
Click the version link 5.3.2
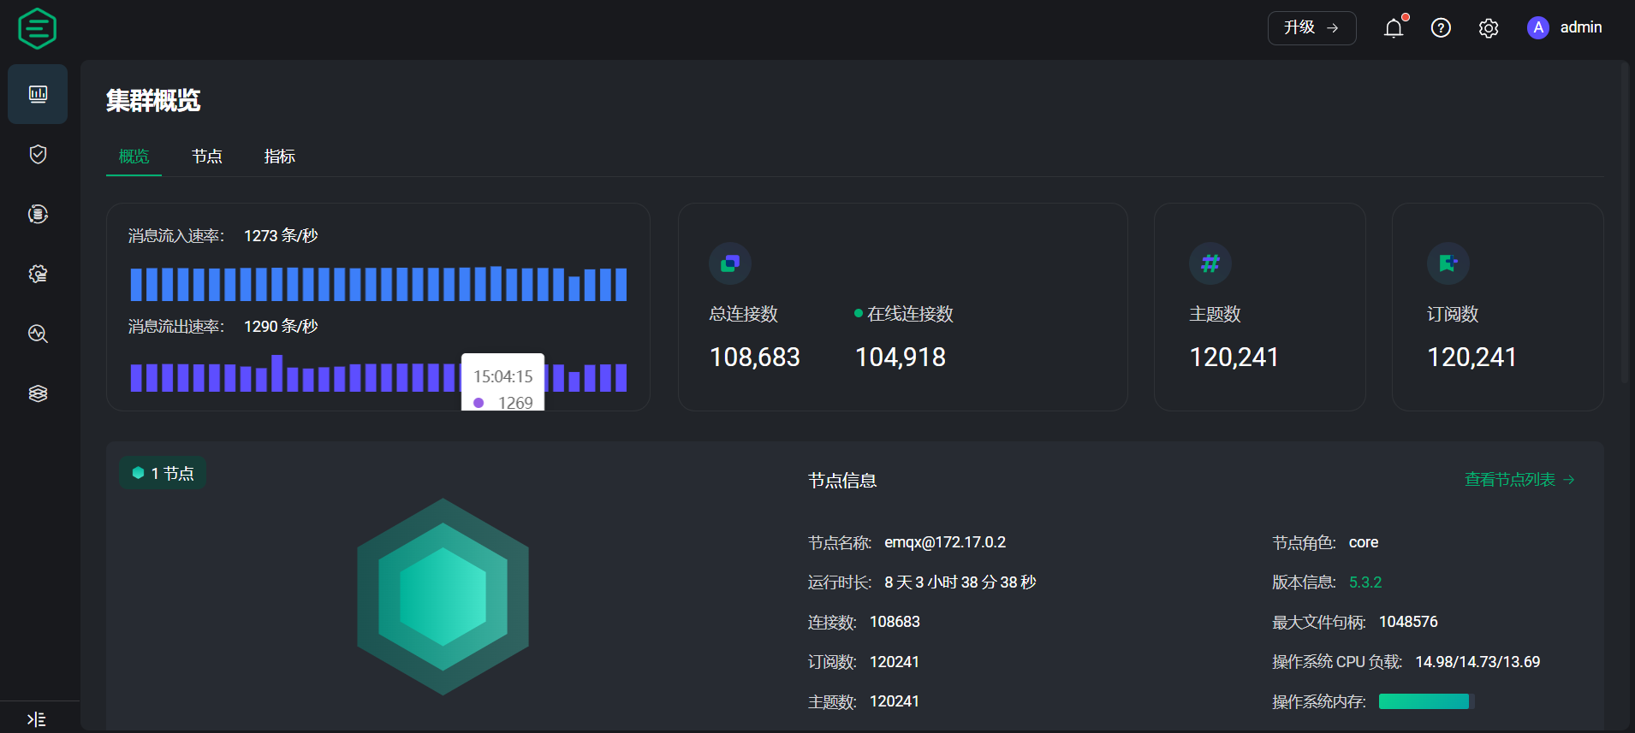pos(1365,582)
